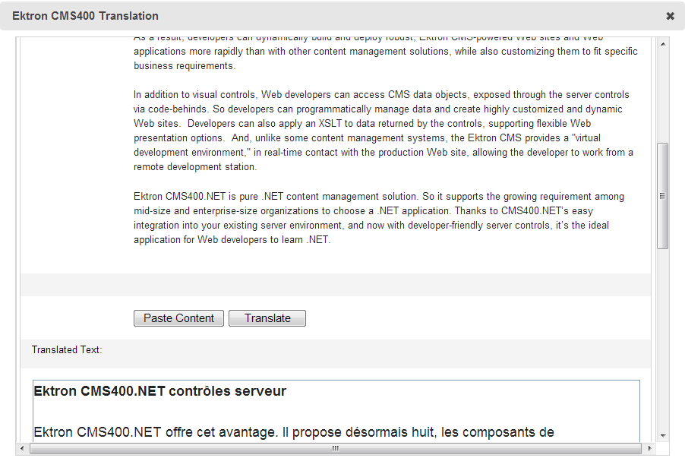Image resolution: width=685 pixels, height=458 pixels.
Task: Click the vertical scrollbar down arrow
Action: coord(663,435)
